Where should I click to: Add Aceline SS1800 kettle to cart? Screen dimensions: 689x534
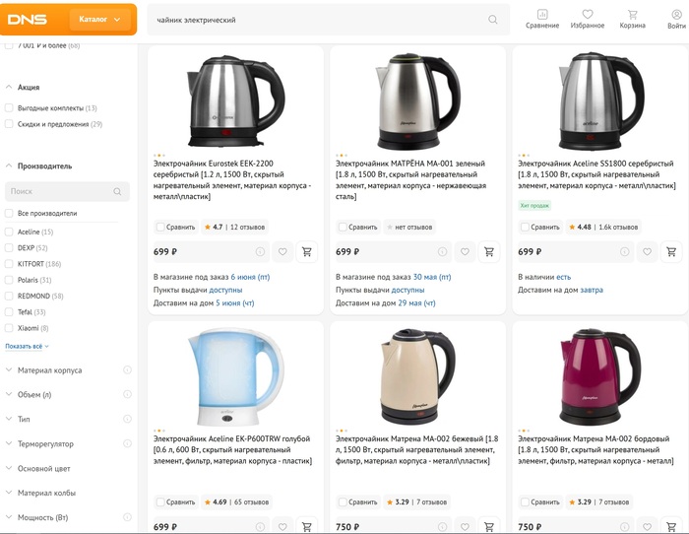[x=671, y=252]
